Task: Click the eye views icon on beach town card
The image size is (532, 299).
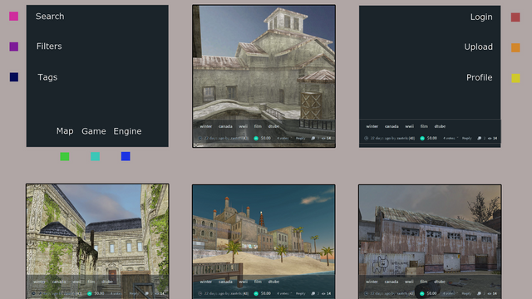Action: pyautogui.click(x=323, y=293)
